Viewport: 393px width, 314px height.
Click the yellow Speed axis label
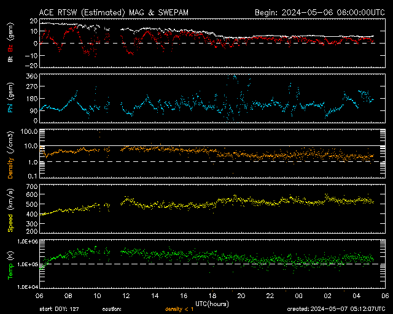pyautogui.click(x=10, y=223)
